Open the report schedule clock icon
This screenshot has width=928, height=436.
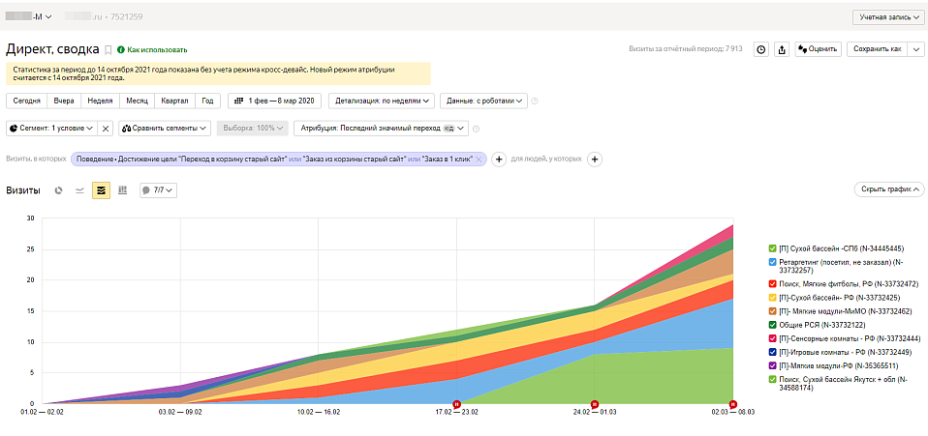761,49
